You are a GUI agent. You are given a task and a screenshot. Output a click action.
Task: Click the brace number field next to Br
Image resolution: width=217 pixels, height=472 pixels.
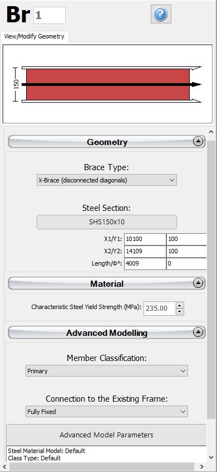tap(50, 16)
